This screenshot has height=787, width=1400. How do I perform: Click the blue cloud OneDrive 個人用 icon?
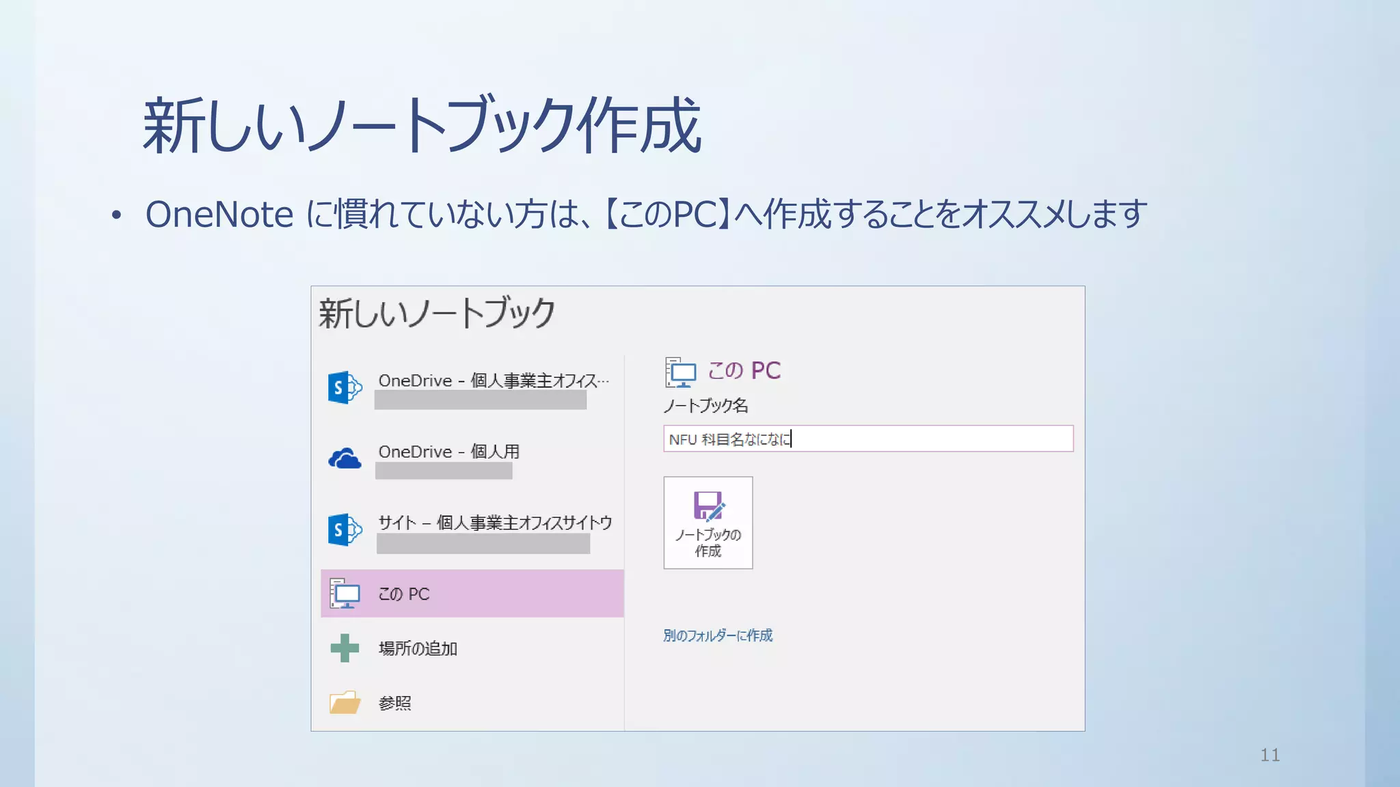(x=345, y=459)
